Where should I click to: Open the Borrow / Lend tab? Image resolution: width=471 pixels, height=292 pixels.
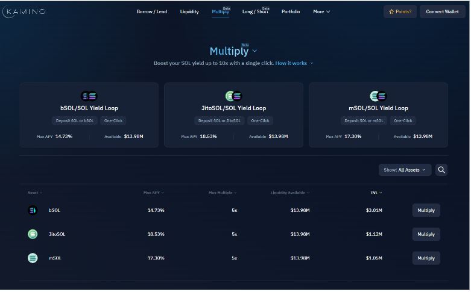coord(152,11)
